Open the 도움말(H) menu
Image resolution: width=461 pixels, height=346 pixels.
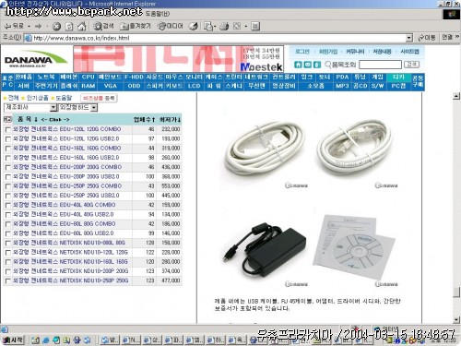157,14
